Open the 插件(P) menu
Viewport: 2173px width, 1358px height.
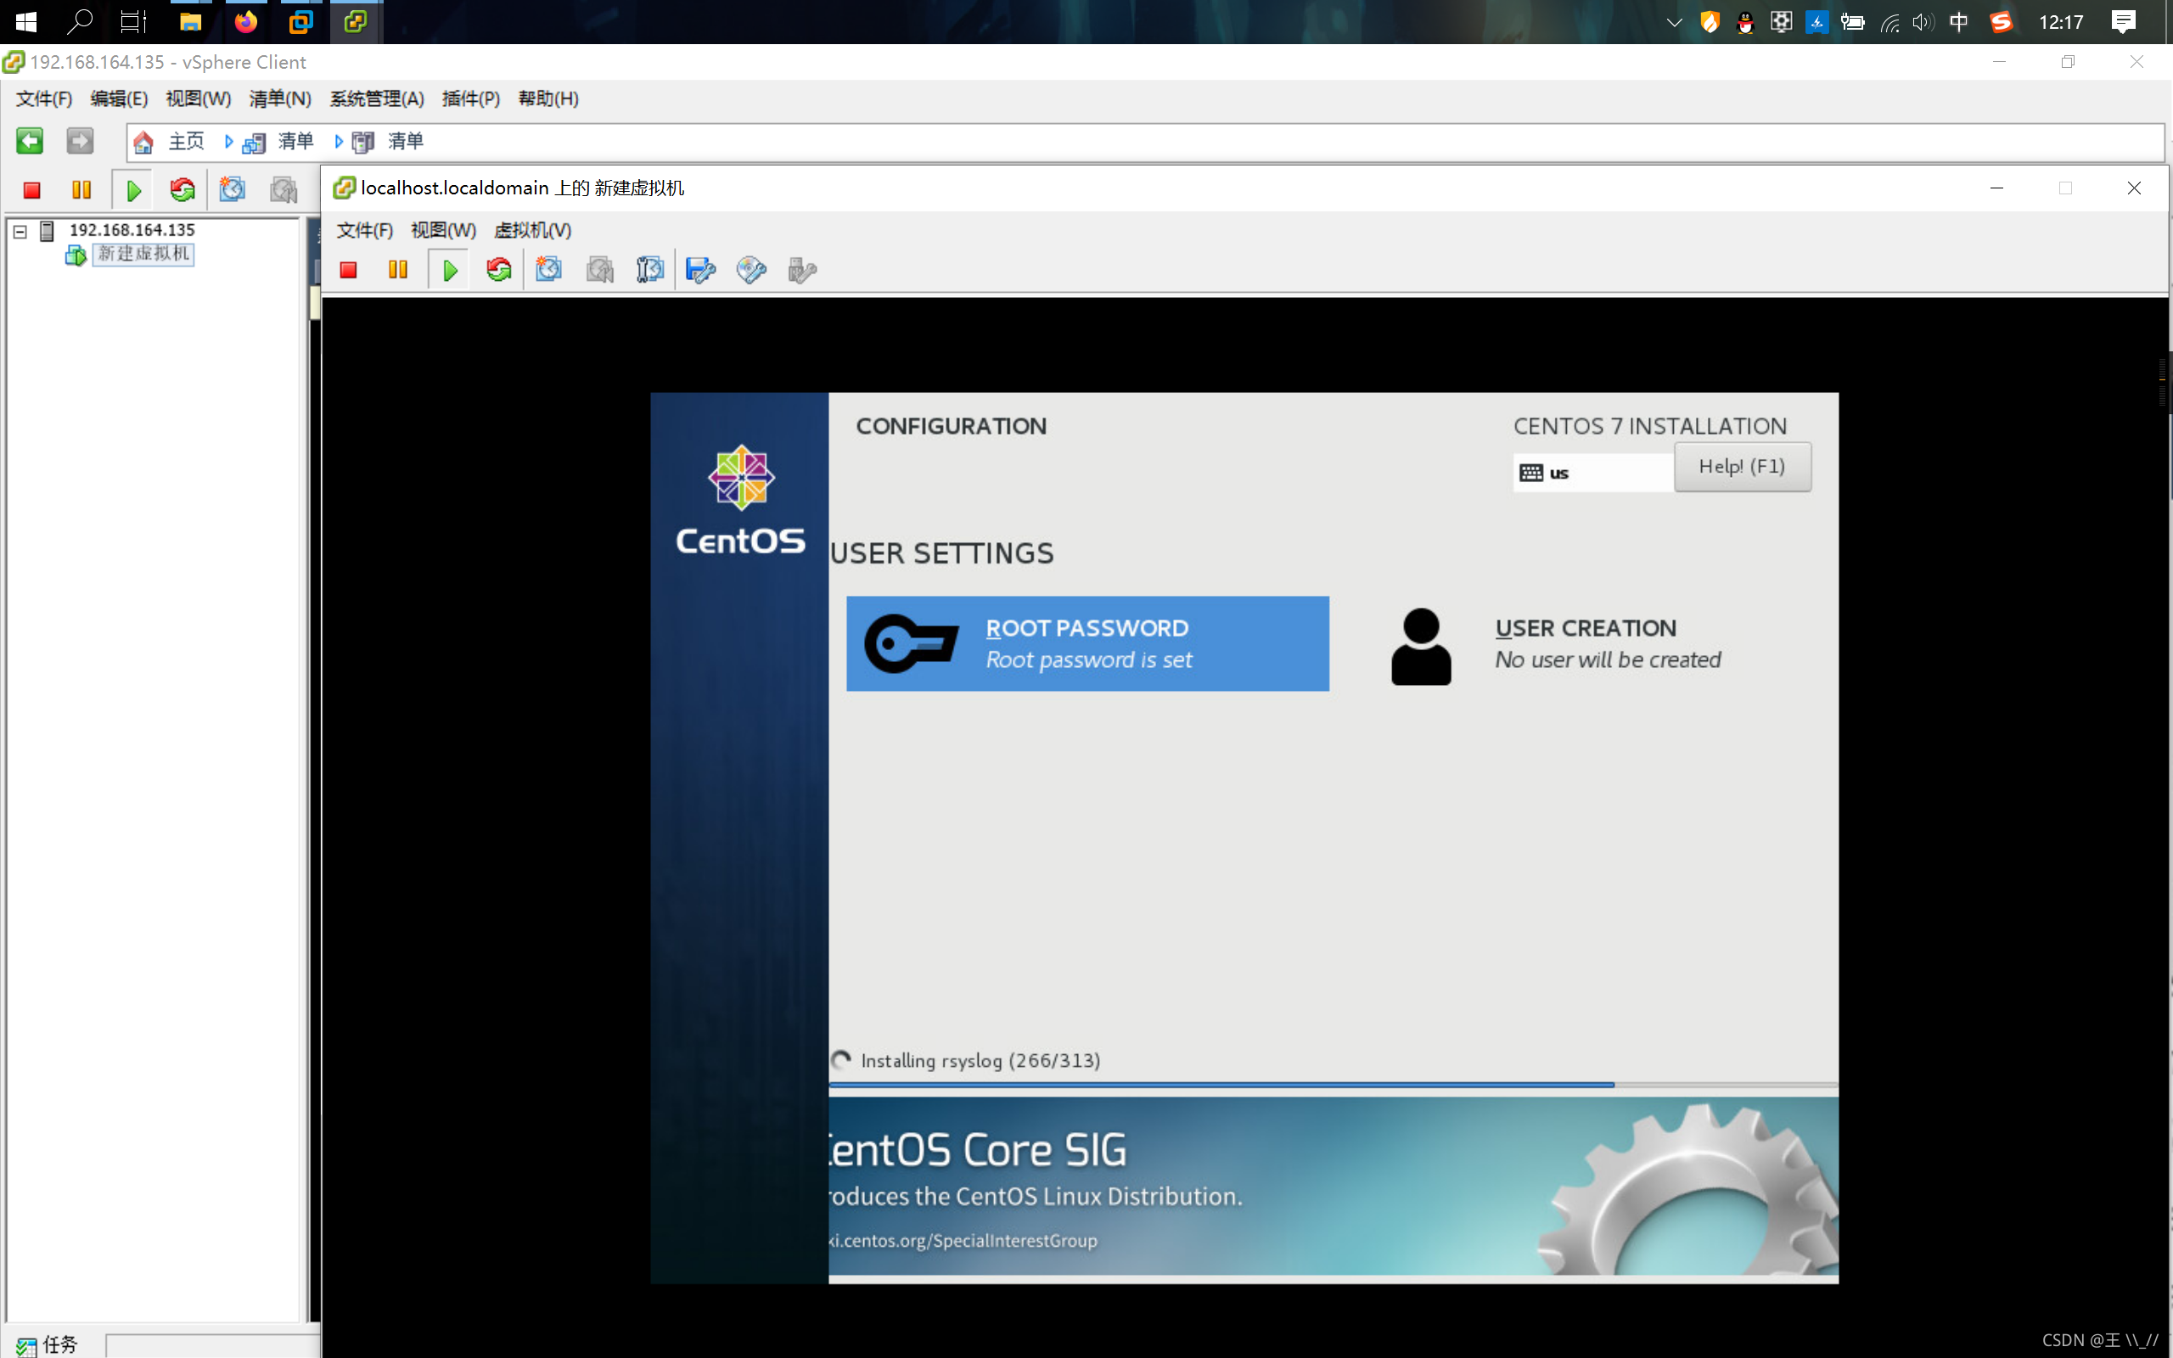click(x=470, y=98)
